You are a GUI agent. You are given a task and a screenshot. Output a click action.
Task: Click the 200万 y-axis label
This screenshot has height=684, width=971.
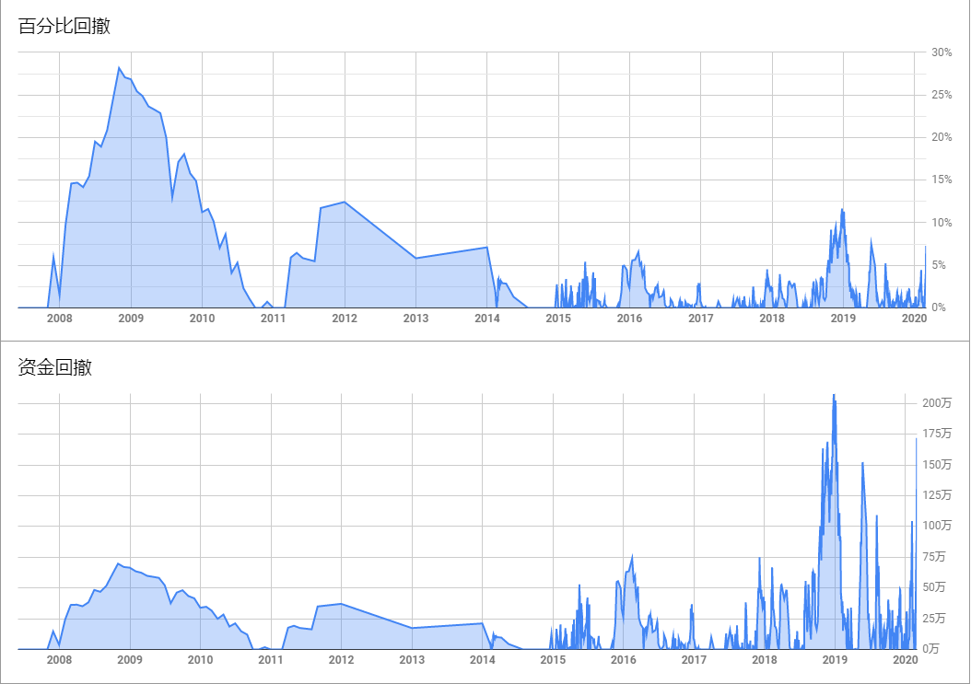tap(937, 403)
